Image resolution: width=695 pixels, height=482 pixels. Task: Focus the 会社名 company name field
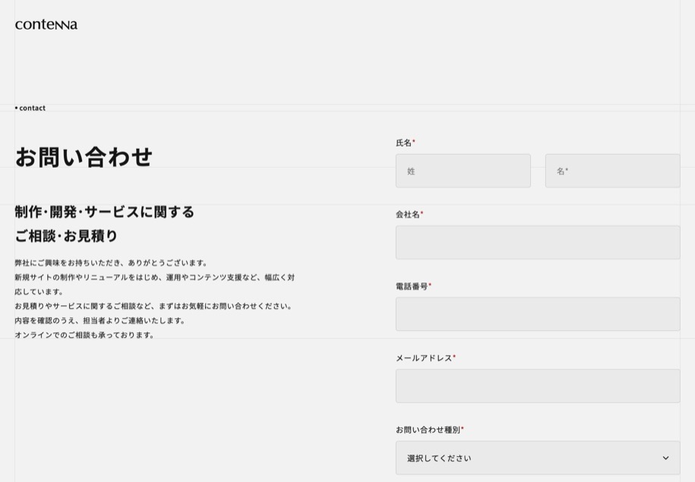click(x=538, y=242)
